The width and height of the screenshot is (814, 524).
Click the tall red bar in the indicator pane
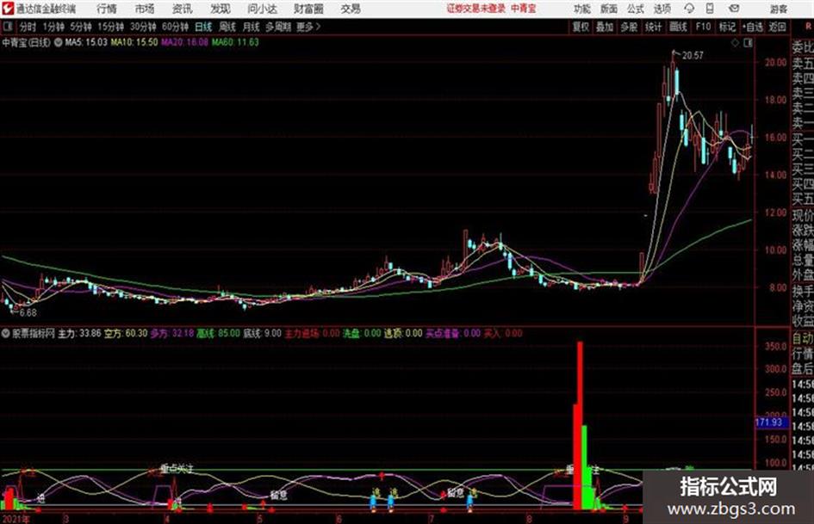click(x=580, y=425)
